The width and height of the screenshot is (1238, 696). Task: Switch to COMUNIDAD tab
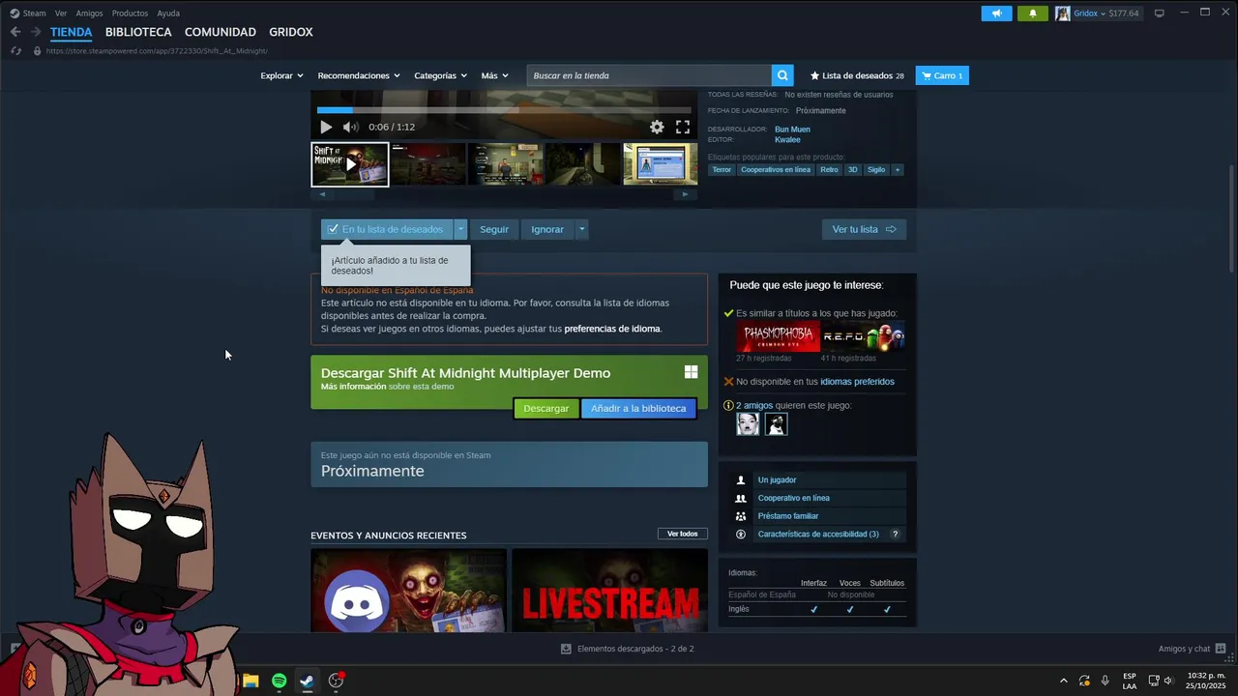click(221, 32)
